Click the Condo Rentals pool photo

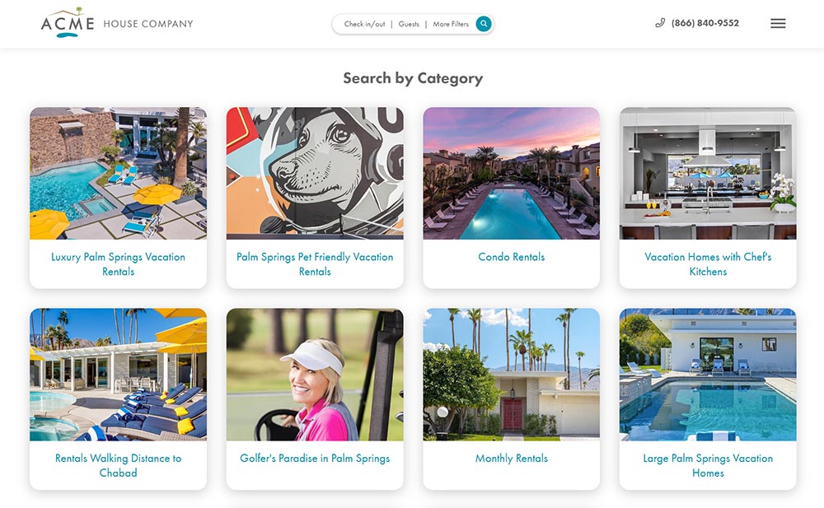coord(511,172)
